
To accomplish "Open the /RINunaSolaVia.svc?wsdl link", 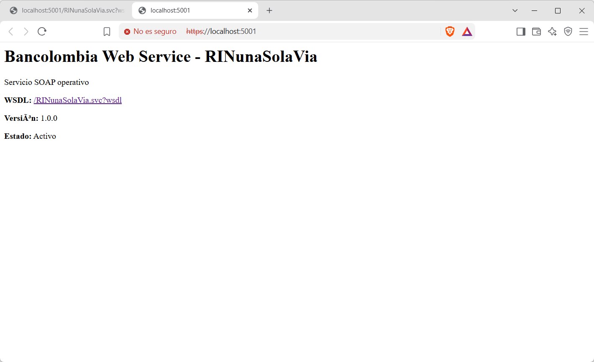I will 78,100.
